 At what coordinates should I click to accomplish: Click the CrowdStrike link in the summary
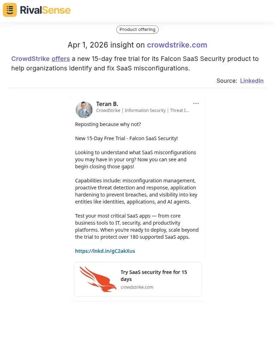(30, 58)
